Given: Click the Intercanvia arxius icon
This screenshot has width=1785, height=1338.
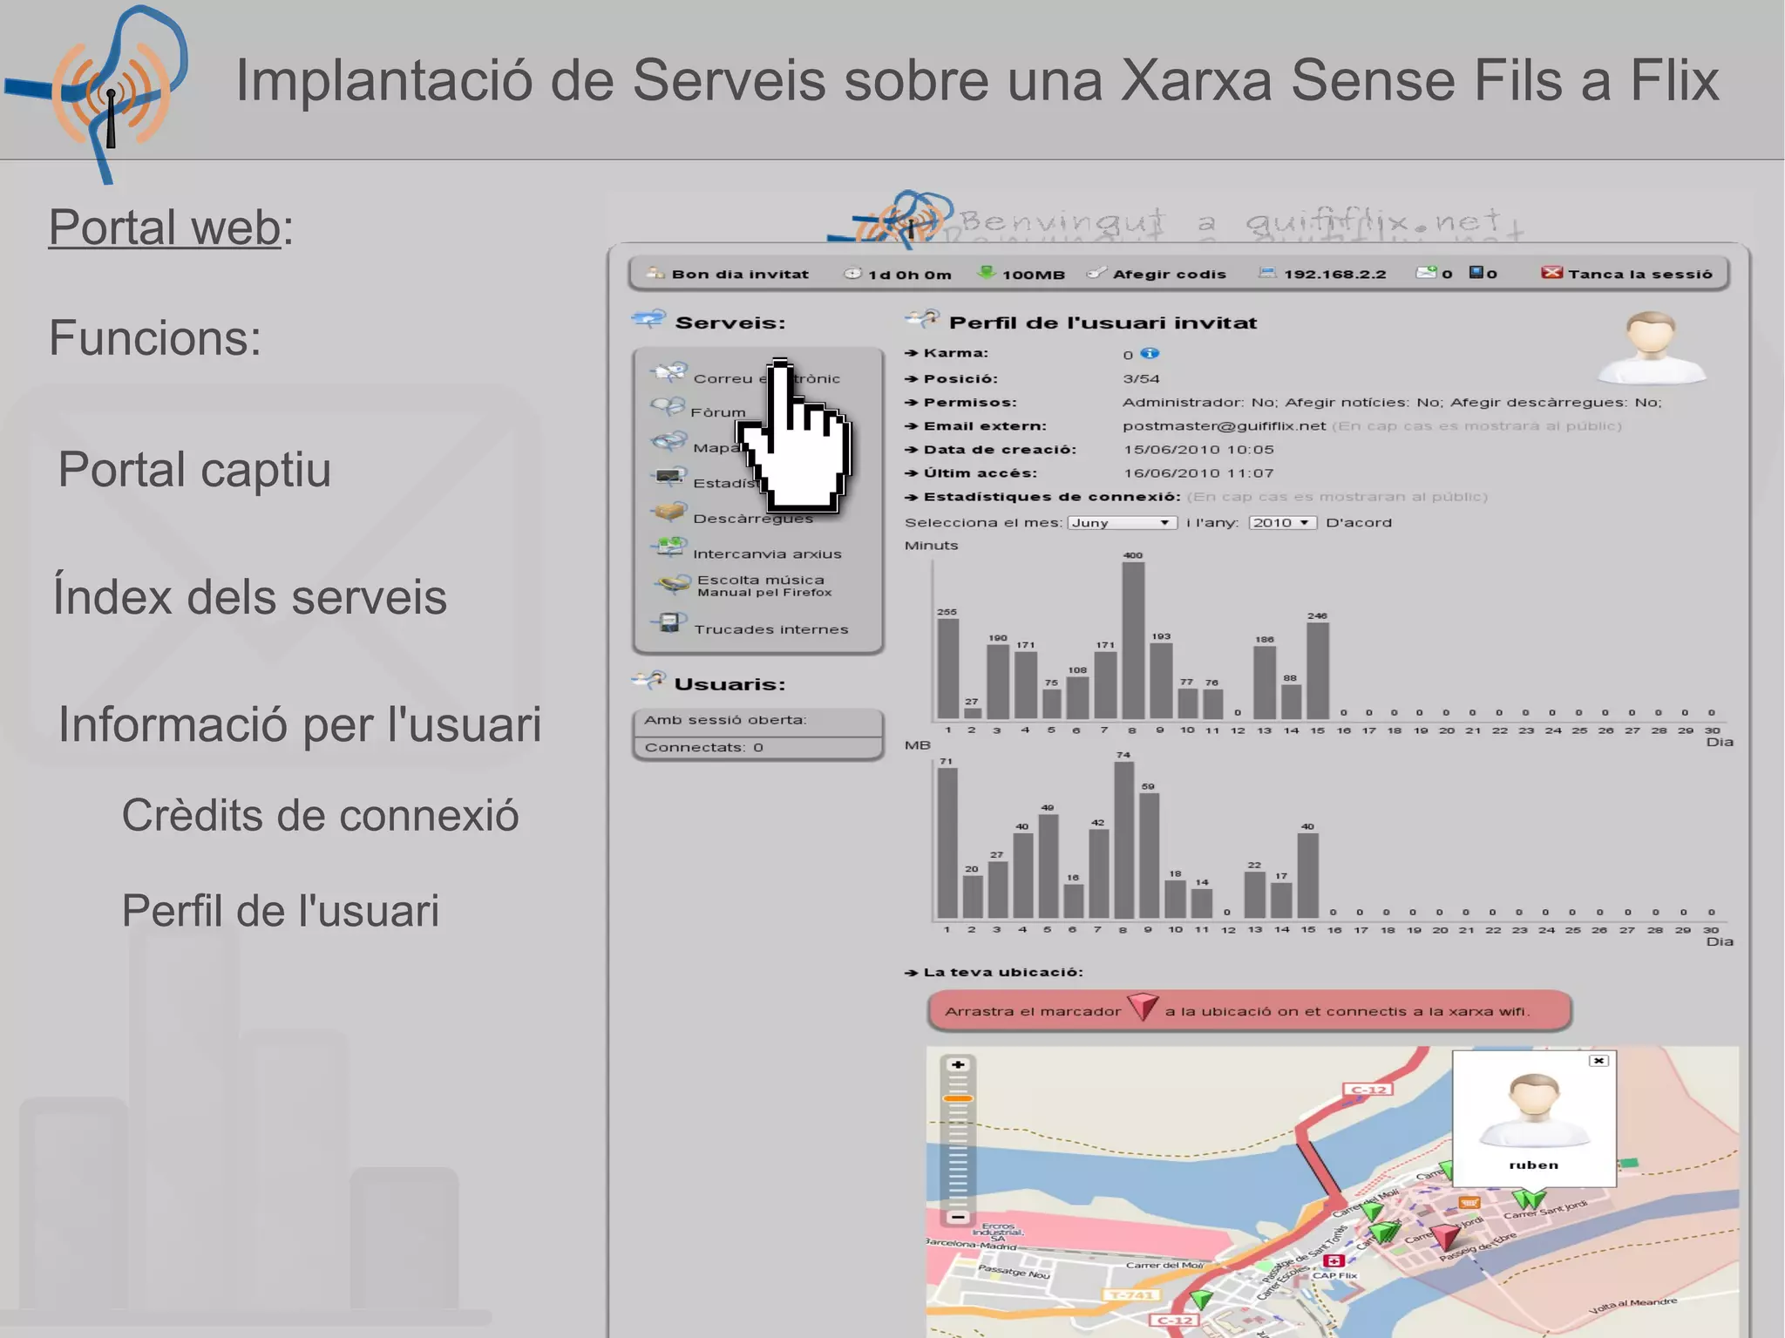Looking at the screenshot, I should 669,547.
